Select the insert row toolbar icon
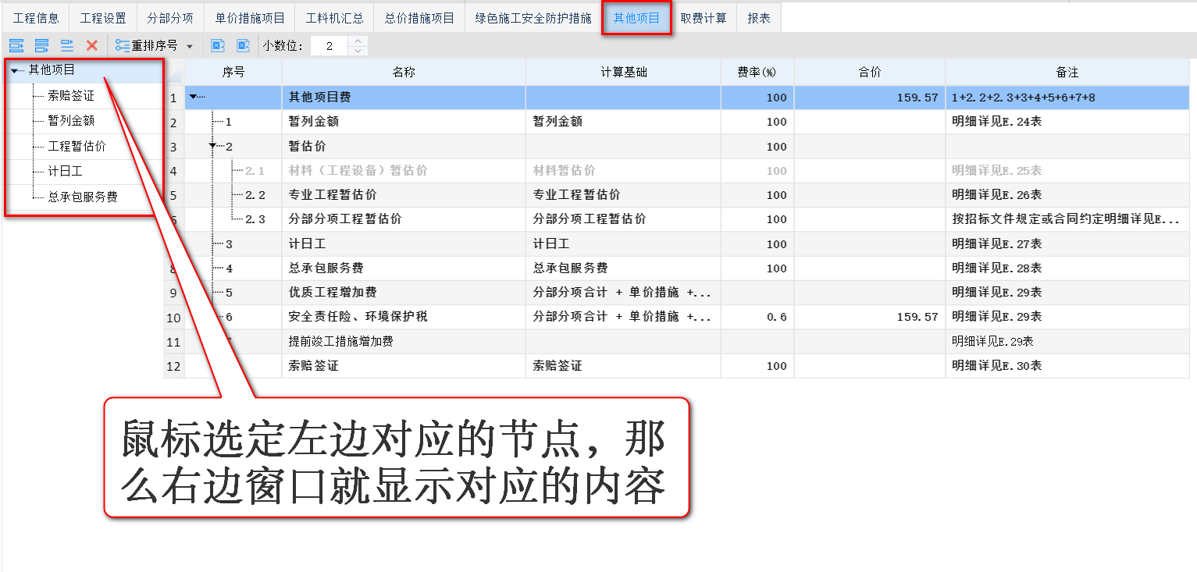1197x572 pixels. coord(15,45)
